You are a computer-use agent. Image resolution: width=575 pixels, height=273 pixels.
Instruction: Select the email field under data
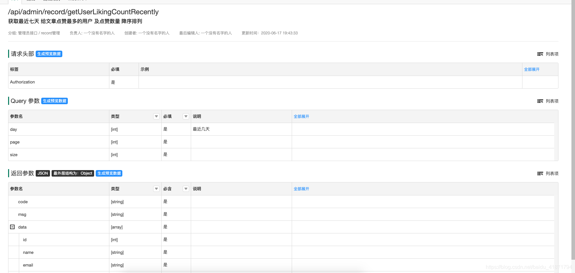pos(28,265)
